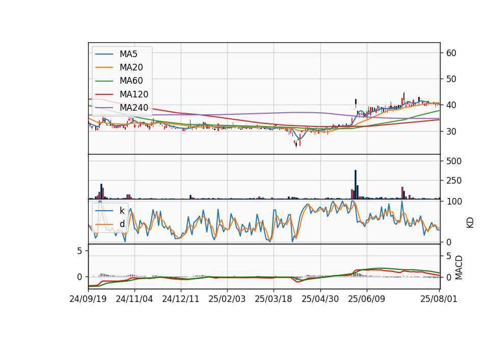Click the KD axis value 100
489x352 pixels.
click(454, 202)
